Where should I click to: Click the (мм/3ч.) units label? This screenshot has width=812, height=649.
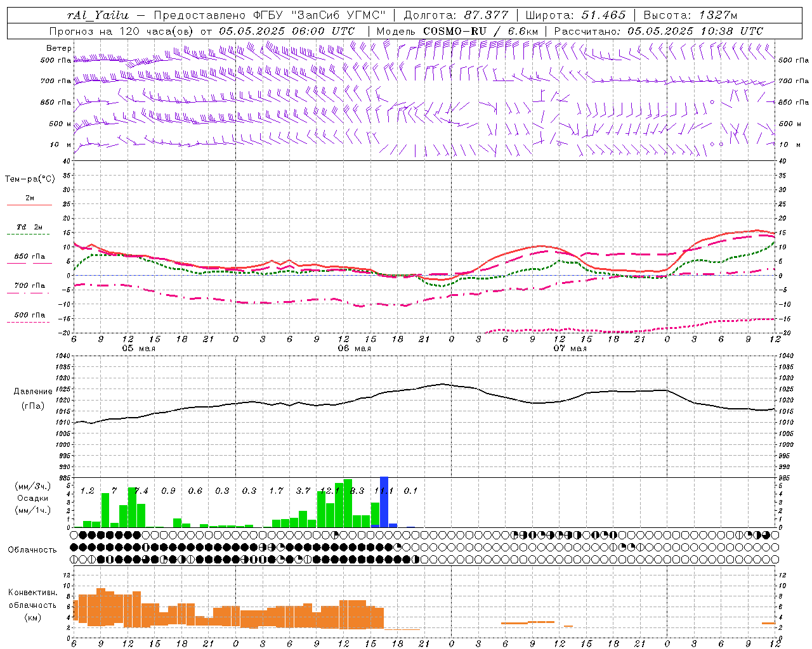pos(32,486)
